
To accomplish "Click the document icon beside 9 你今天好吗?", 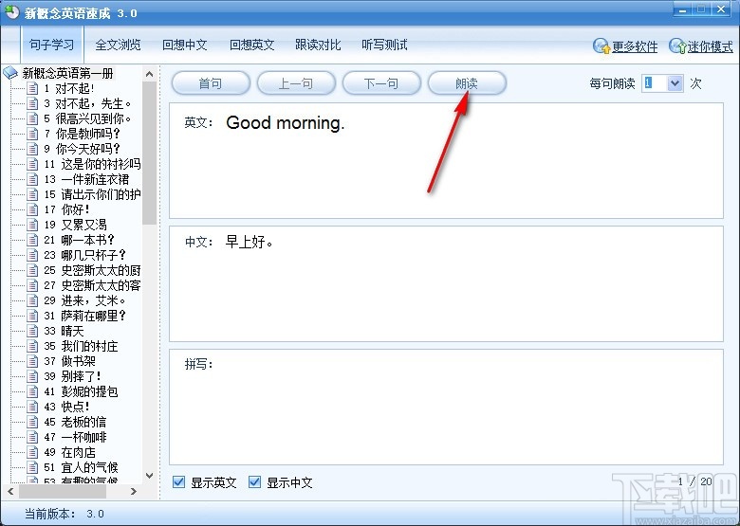I will [32, 149].
